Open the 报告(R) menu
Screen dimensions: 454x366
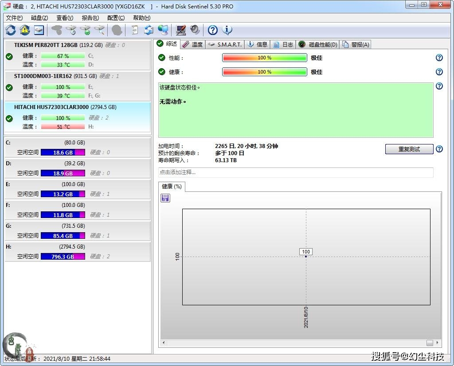(x=90, y=18)
